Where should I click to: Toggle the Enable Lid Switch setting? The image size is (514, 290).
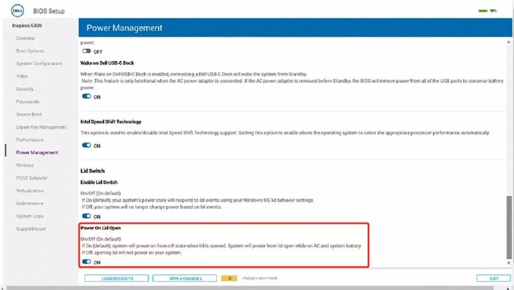(87, 216)
